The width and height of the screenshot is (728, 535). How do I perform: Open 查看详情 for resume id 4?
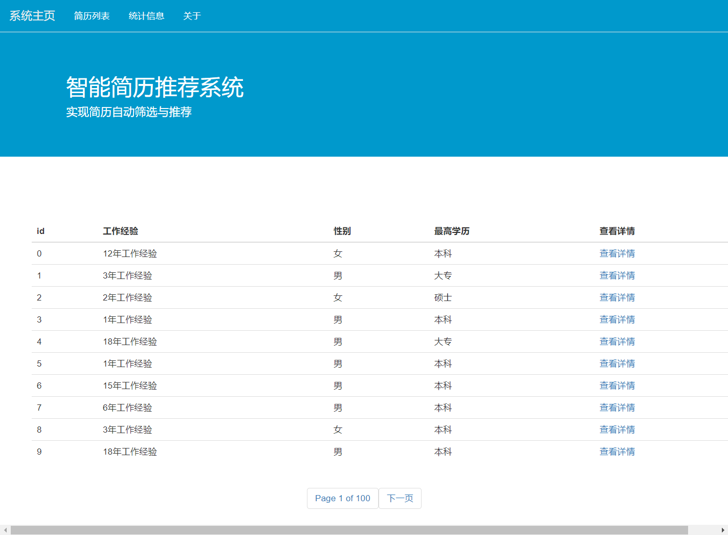coord(617,341)
